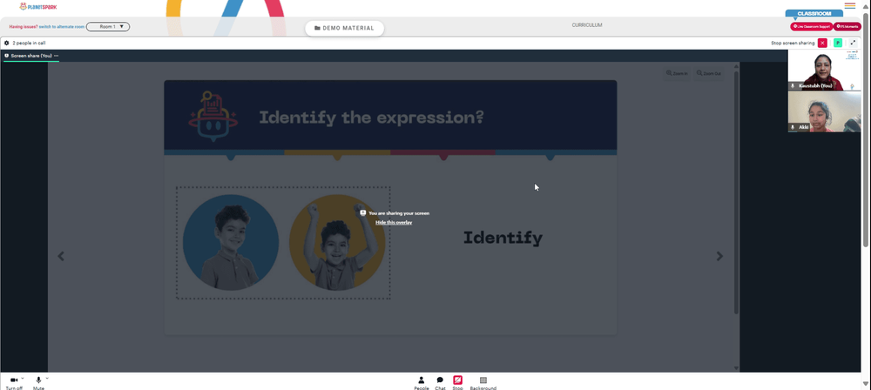Click the screen sharing indicator icon in overlay
Screen dimensions: 871x390
(x=362, y=212)
